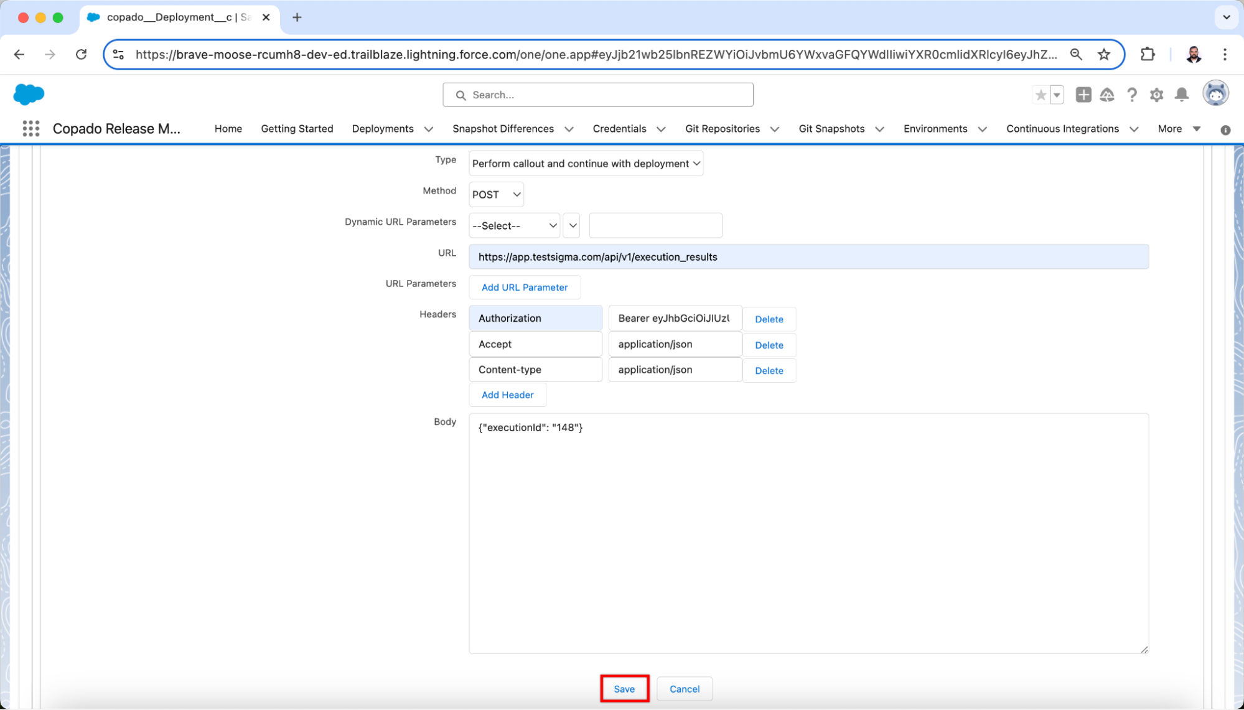The image size is (1244, 710).
Task: Go to the Getting Started tab
Action: [x=297, y=129]
